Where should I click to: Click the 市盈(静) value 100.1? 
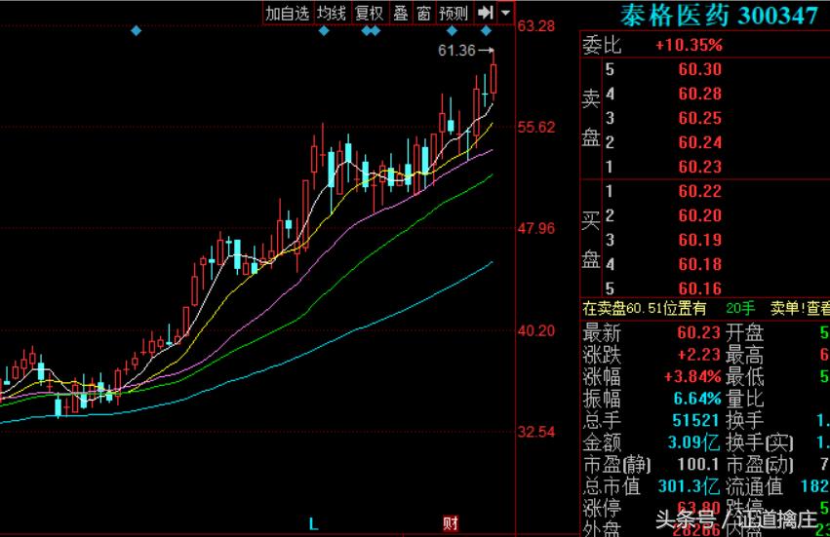pos(698,465)
